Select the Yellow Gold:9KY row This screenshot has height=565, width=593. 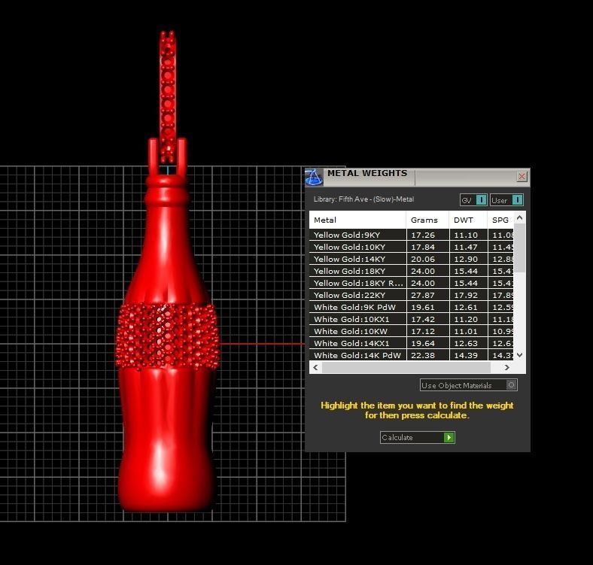[412, 235]
